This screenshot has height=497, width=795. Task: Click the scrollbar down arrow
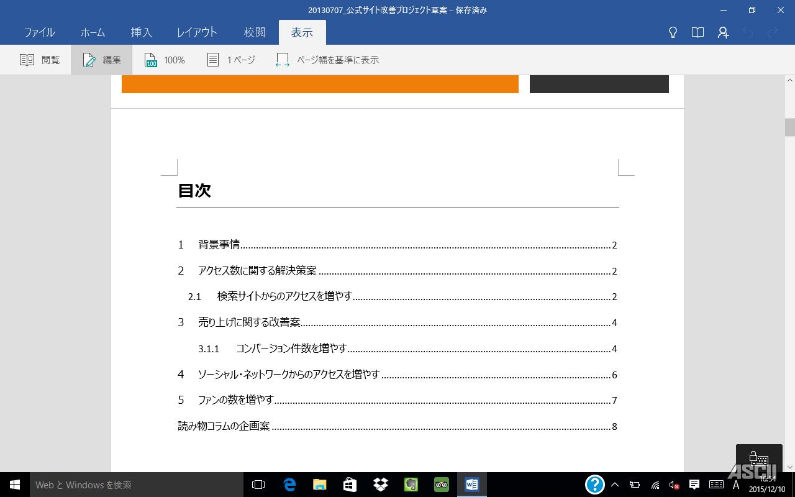[790, 467]
